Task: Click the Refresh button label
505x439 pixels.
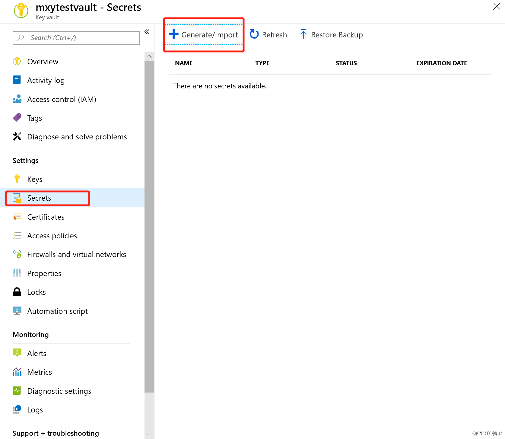Action: (x=275, y=35)
